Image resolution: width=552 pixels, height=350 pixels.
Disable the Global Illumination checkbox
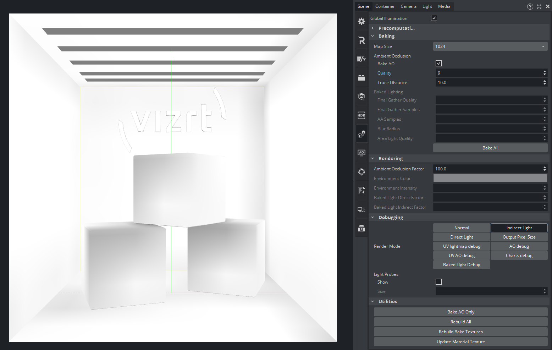click(x=434, y=18)
